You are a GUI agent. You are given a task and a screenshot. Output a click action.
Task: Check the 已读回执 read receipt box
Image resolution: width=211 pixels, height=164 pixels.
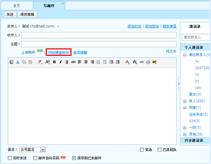(160, 150)
